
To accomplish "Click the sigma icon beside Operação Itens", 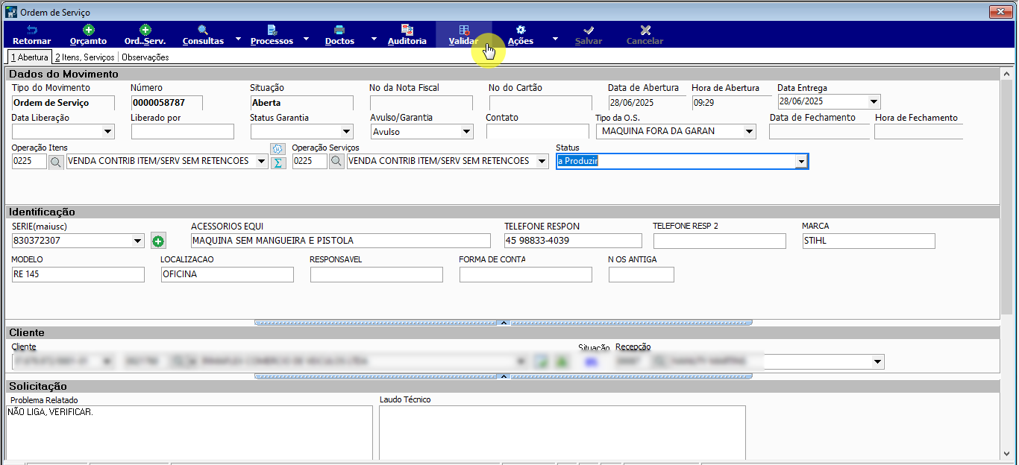I will [278, 163].
